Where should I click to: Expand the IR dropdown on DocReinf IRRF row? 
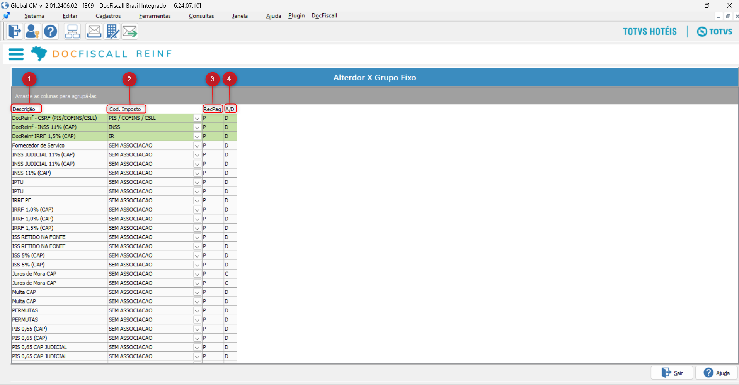coord(197,136)
